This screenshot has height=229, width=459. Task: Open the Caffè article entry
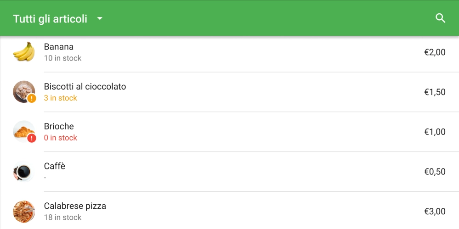point(55,166)
